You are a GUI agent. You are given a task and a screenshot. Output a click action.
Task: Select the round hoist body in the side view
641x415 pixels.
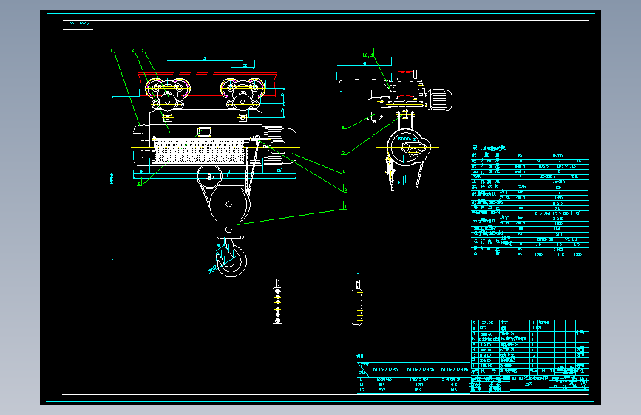tap(408, 148)
